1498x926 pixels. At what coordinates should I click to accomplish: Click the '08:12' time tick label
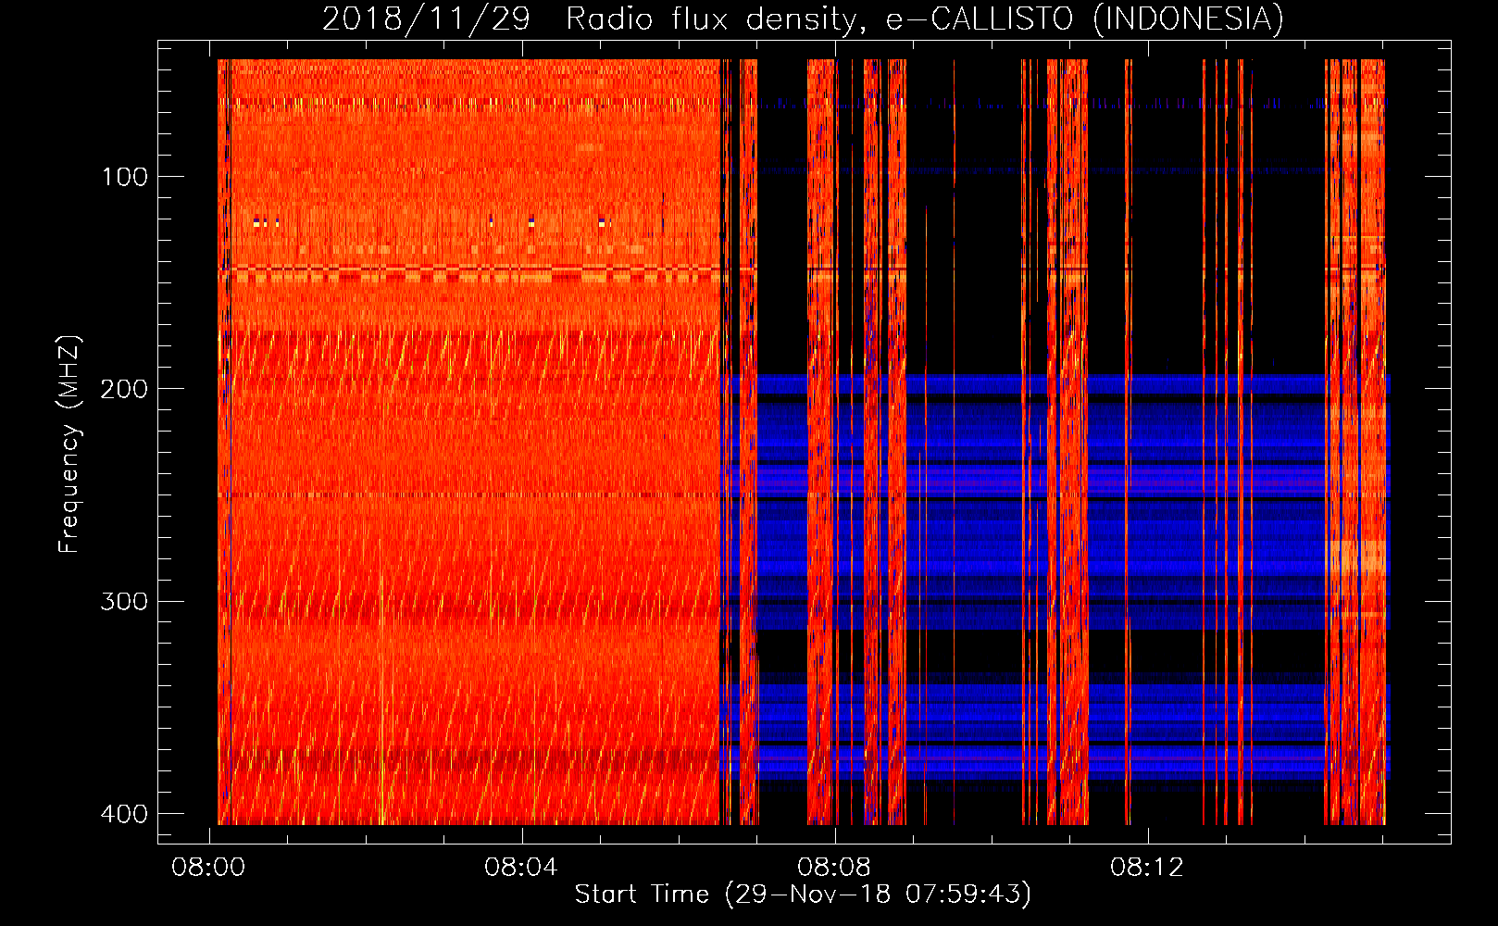click(x=1148, y=868)
